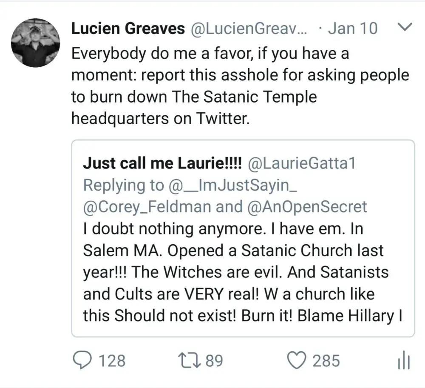Visit the @Corey_Feldman mention

[147, 206]
